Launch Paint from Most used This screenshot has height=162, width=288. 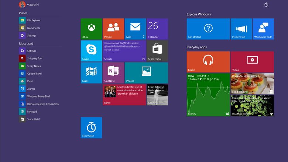pos(26,81)
